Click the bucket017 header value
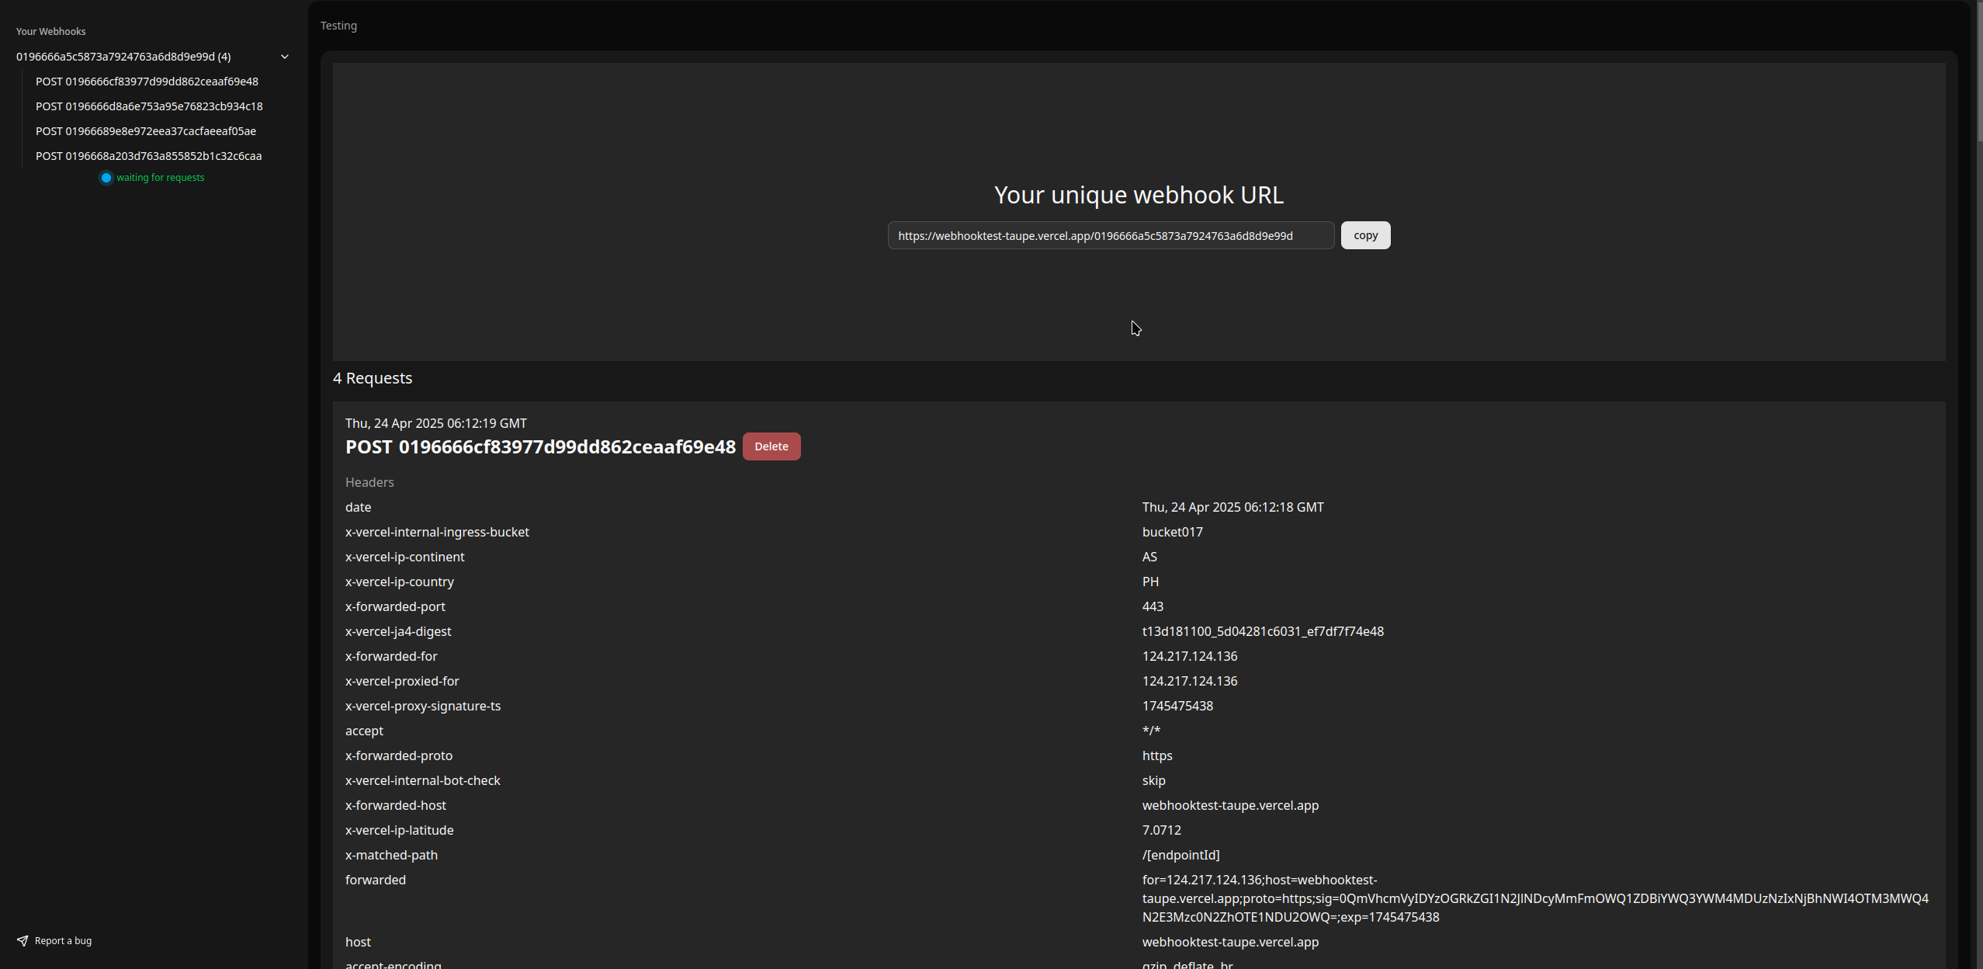Viewport: 1983px width, 969px height. (1172, 532)
